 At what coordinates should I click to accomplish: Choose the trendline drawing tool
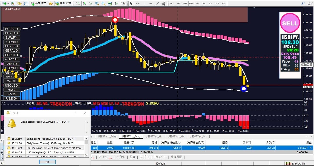click(x=157, y=4)
